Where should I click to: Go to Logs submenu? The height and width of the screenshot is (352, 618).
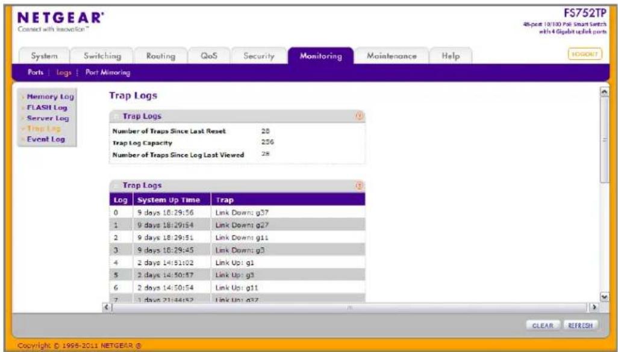coord(63,72)
